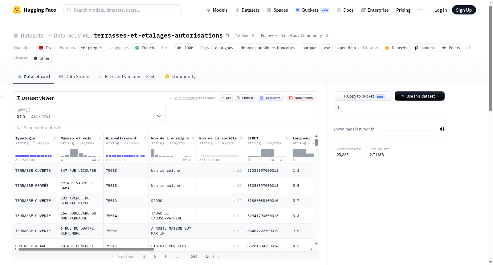Click the table vertical scrollbar thumb
493x265 pixels.
[316, 143]
